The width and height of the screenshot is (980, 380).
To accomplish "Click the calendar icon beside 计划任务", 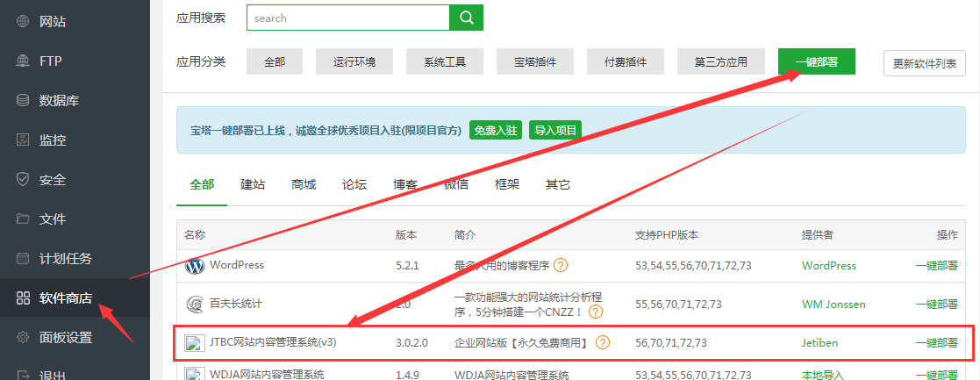I will (x=23, y=258).
